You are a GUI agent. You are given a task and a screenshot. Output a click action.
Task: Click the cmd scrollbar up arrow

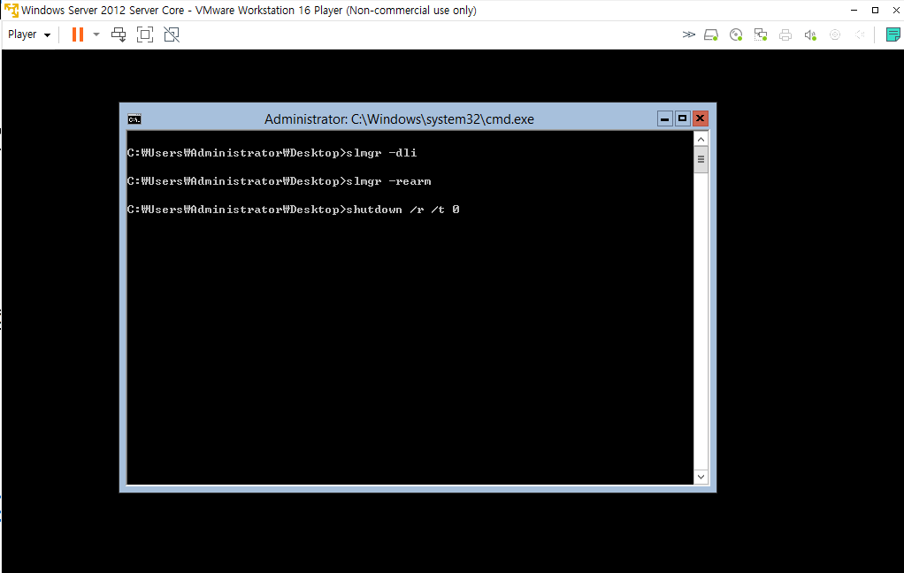pos(701,140)
